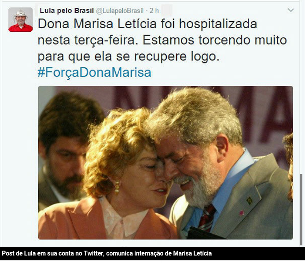Expand the tweet options chevron menu
This screenshot has height=263, width=305.
click(x=290, y=10)
